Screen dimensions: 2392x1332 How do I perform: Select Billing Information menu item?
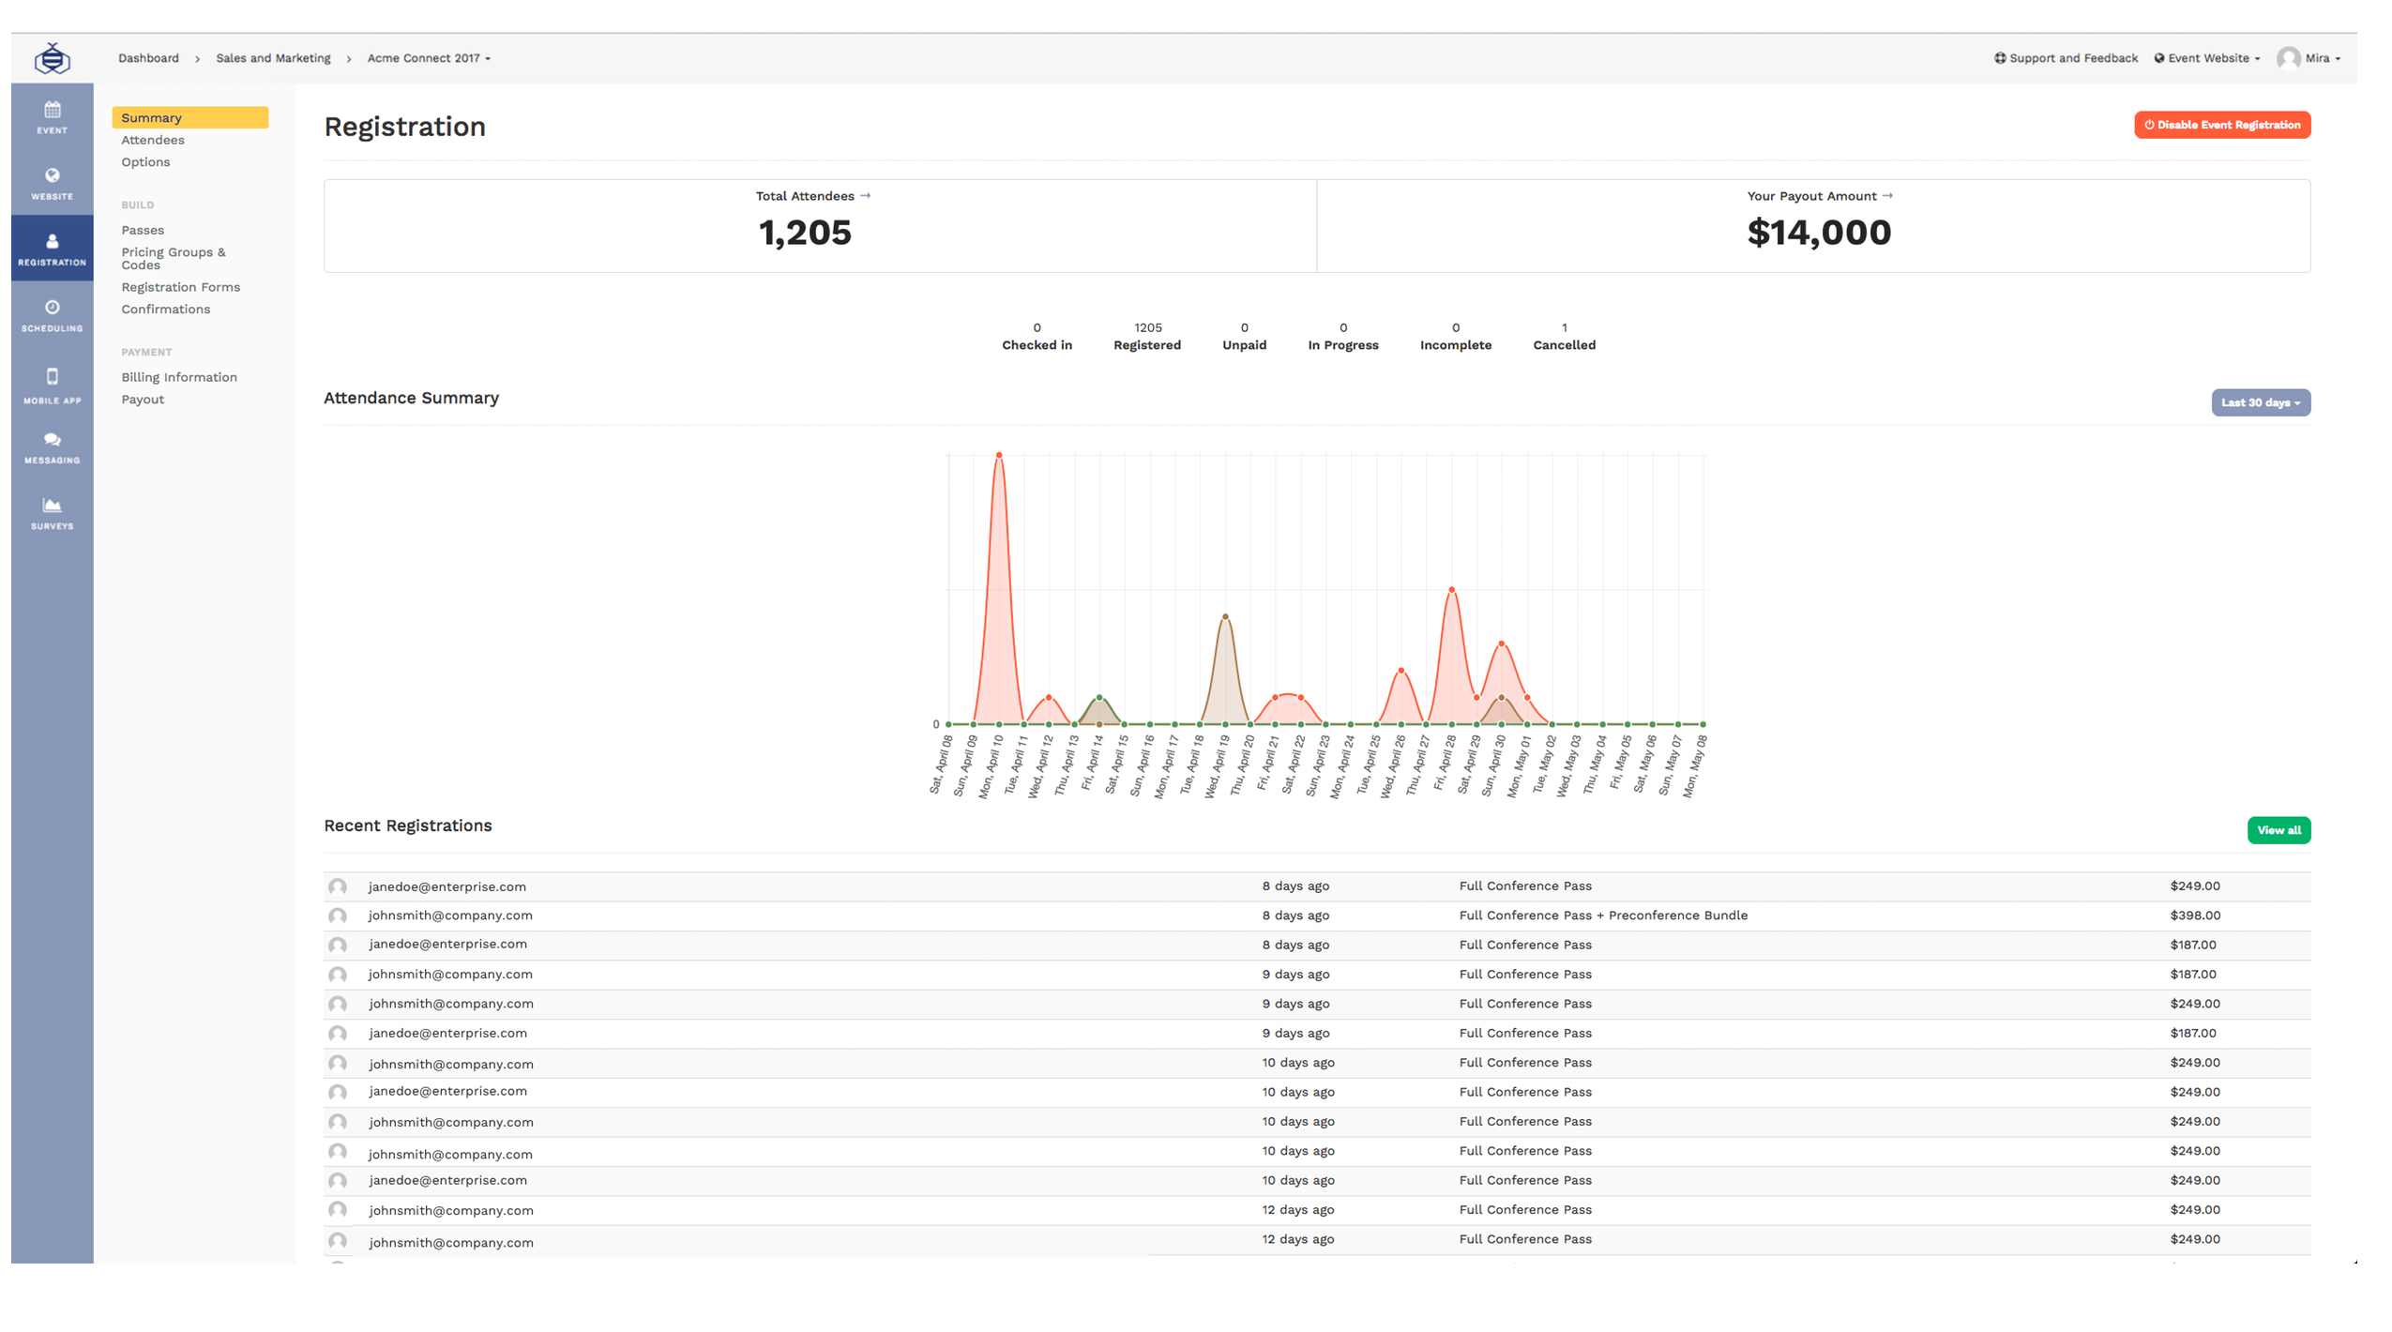coord(179,377)
